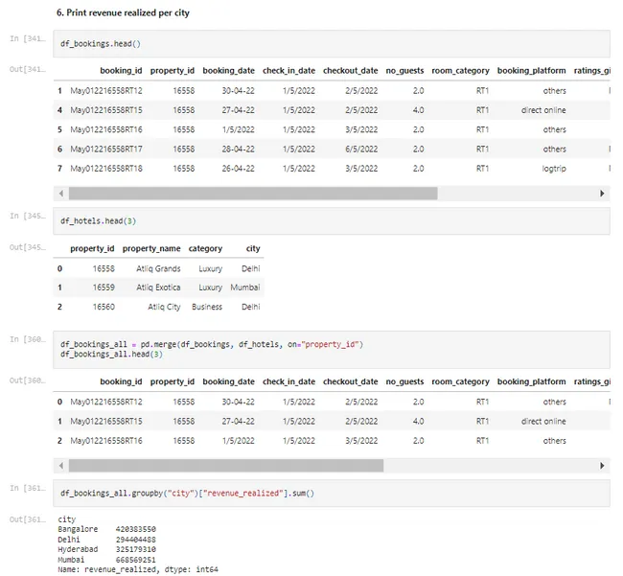Click the df_hotels.head(3) code cell

(332, 221)
